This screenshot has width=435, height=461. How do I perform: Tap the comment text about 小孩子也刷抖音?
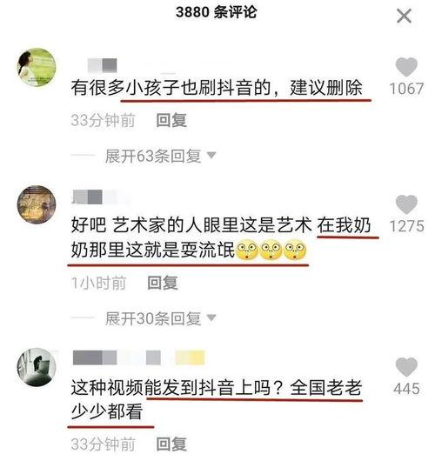[217, 88]
